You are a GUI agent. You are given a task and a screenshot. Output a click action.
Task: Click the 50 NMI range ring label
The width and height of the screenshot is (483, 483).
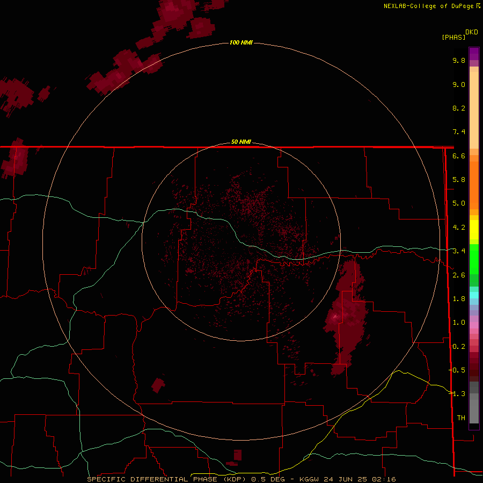[x=241, y=142]
